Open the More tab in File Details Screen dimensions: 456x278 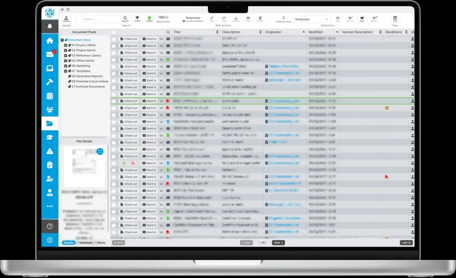pyautogui.click(x=101, y=243)
